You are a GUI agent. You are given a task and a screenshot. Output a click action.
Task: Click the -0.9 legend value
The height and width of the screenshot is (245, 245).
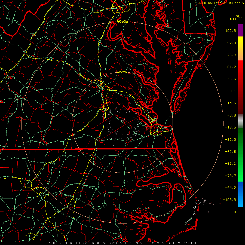[x=232, y=115]
